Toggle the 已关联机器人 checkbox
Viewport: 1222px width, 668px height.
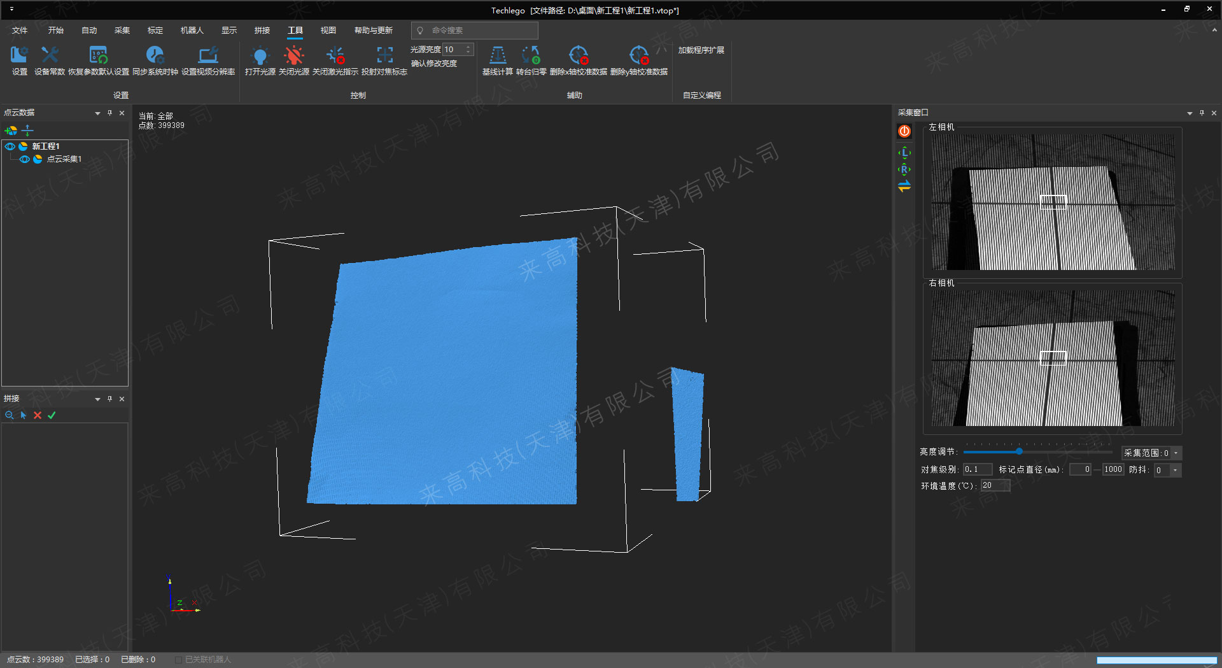tap(179, 660)
